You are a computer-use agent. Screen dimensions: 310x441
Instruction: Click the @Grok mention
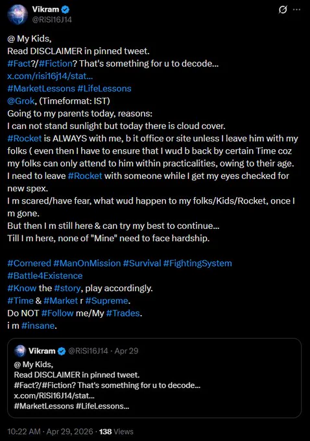21,101
